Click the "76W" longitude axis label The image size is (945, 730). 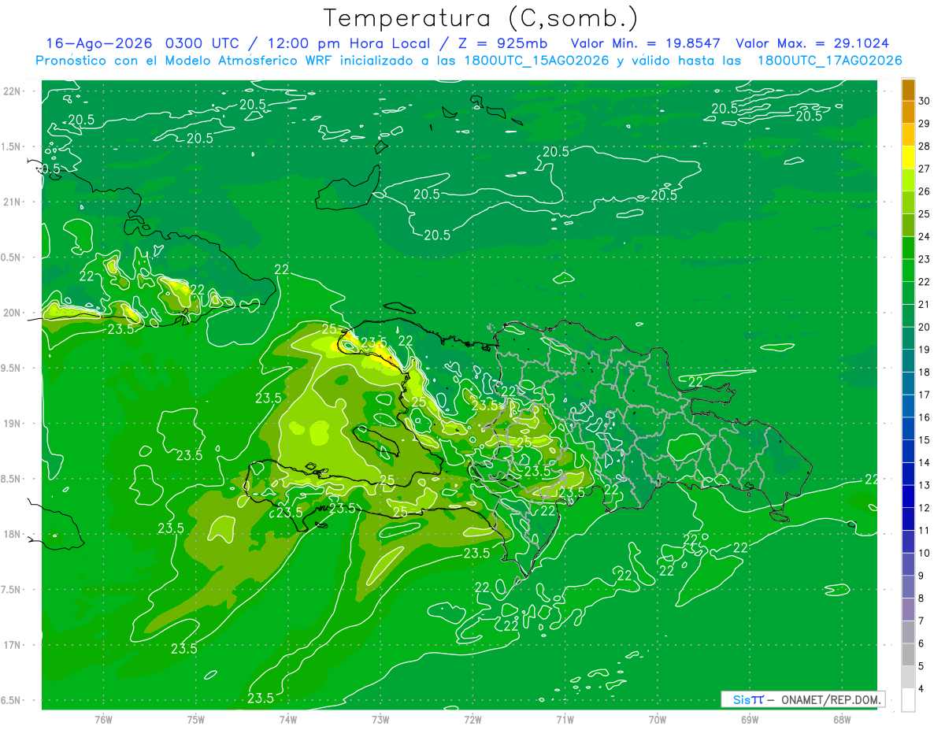103,721
